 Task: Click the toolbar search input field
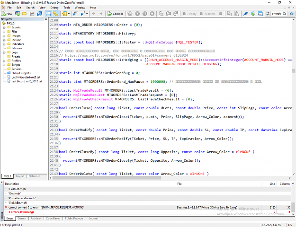277,14
